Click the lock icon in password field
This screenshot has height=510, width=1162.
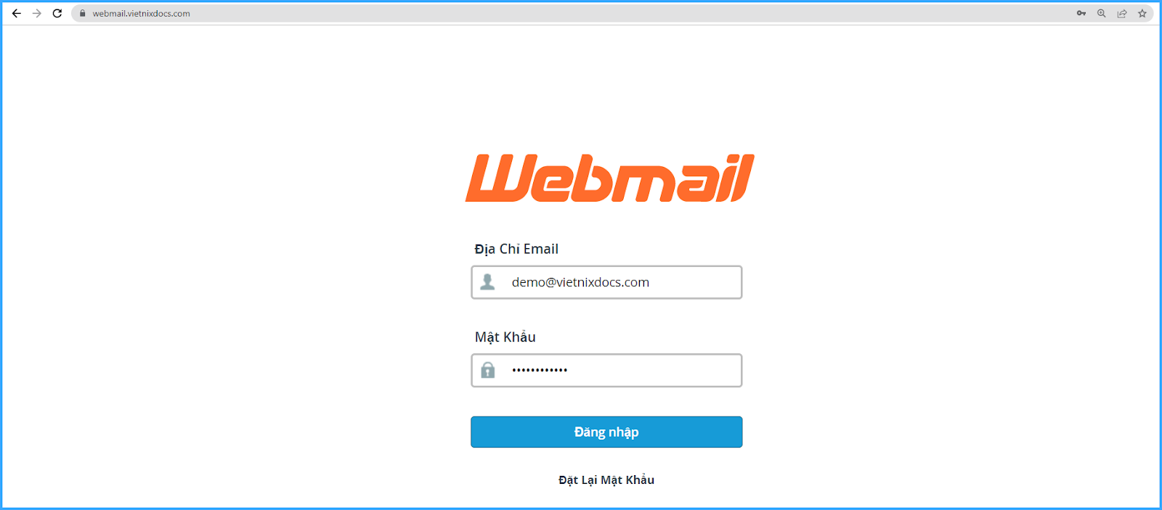point(488,370)
